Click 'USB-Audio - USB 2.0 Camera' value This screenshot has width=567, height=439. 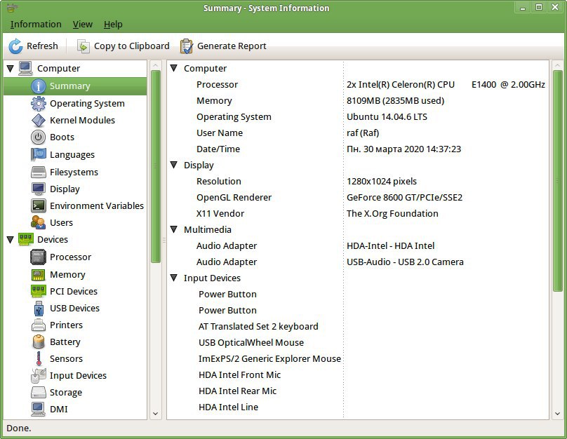pyautogui.click(x=405, y=262)
